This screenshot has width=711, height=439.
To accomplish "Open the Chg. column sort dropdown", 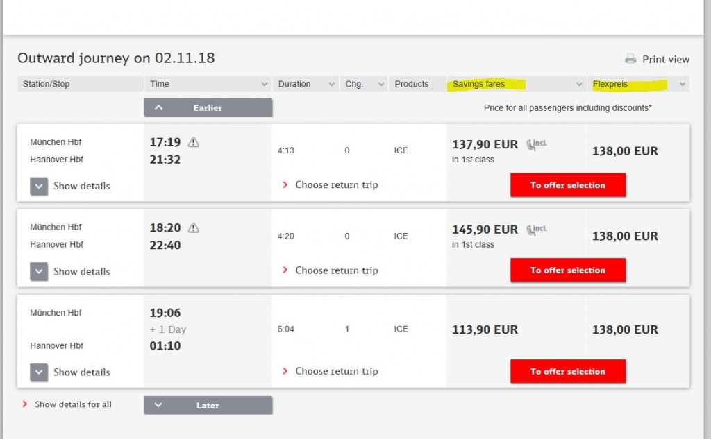I will tap(381, 85).
